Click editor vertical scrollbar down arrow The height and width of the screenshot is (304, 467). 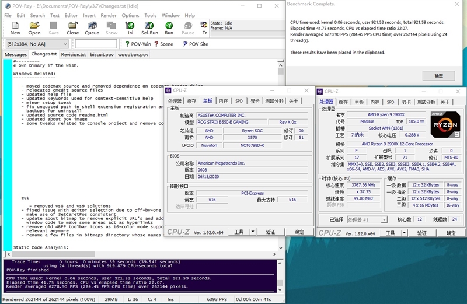point(281,248)
